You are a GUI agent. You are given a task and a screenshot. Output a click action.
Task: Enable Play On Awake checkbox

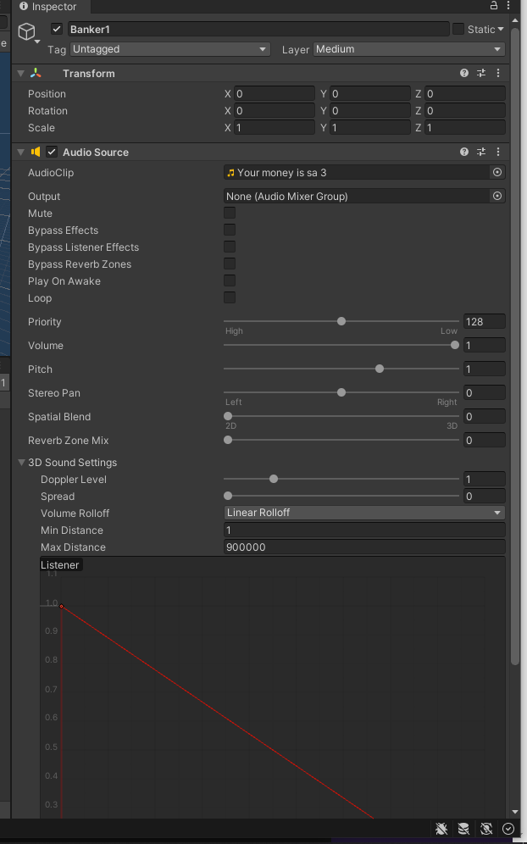[x=230, y=281]
